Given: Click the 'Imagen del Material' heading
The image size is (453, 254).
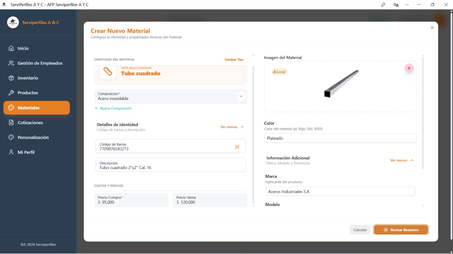Looking at the screenshot, I should (x=283, y=58).
